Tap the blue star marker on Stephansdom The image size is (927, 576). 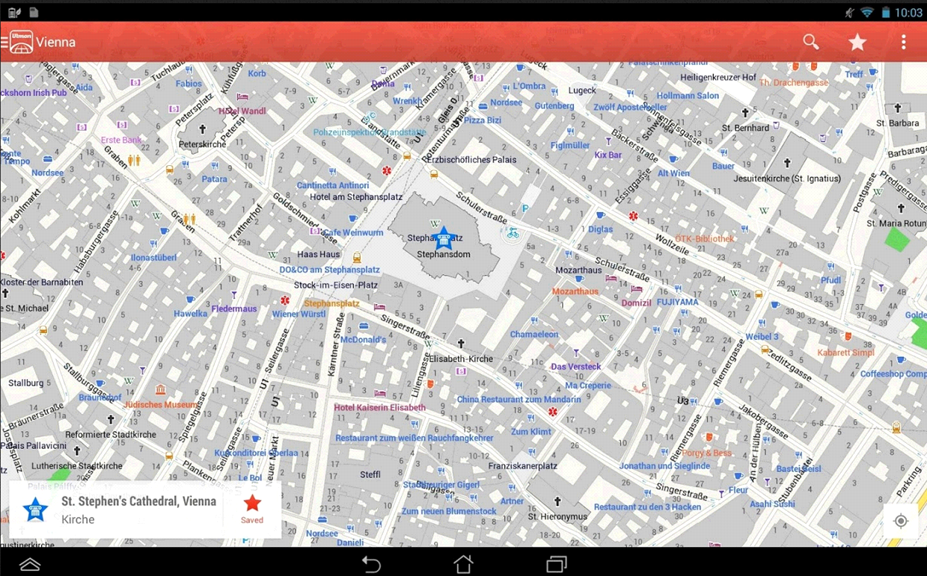pos(444,239)
